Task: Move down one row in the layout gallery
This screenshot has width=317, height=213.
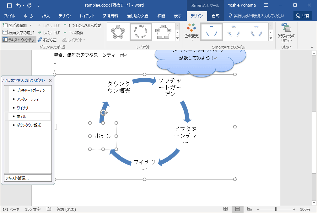Action: 178,32
